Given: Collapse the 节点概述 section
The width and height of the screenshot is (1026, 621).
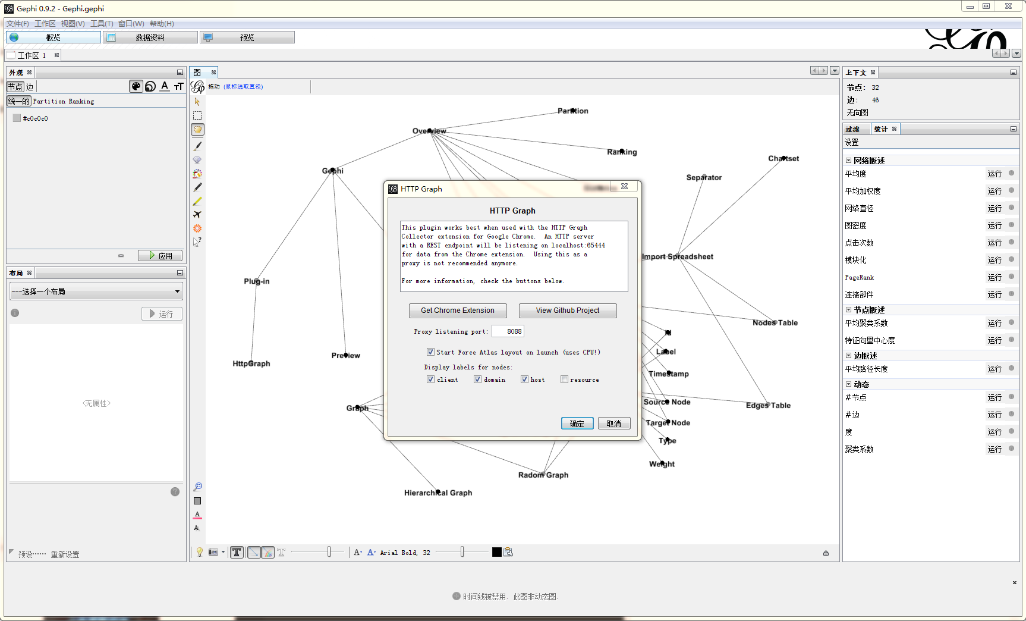Looking at the screenshot, I should click(848, 310).
